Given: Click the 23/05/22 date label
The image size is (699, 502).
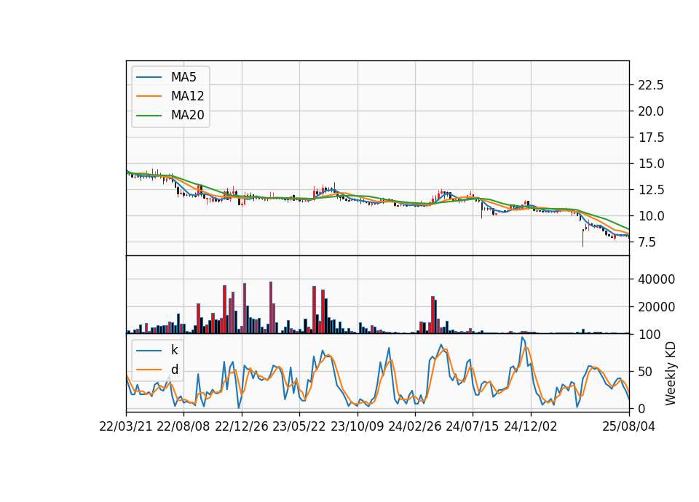Looking at the screenshot, I should (299, 426).
